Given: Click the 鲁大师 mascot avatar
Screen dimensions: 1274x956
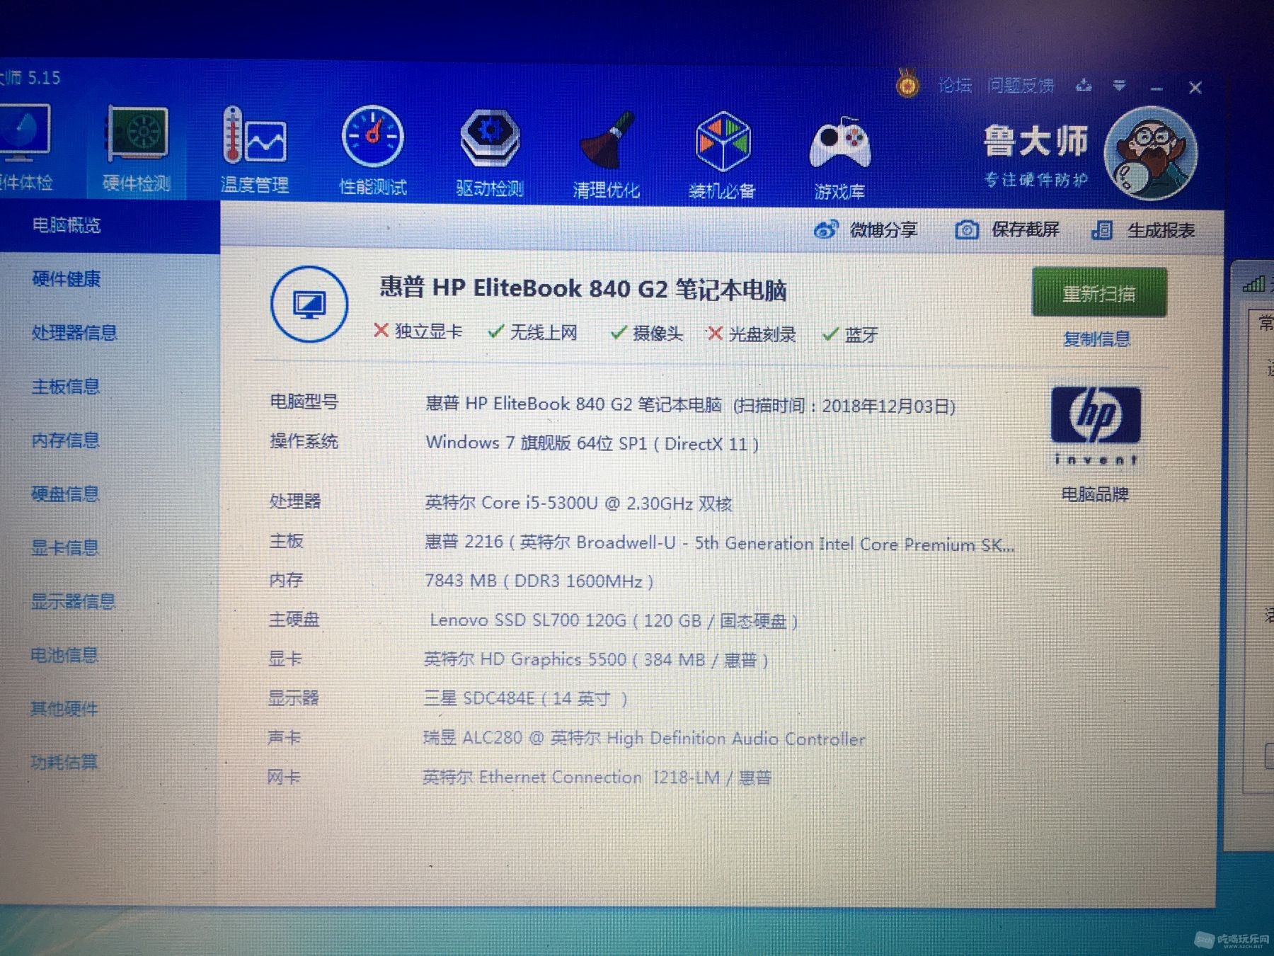Looking at the screenshot, I should point(1151,152).
